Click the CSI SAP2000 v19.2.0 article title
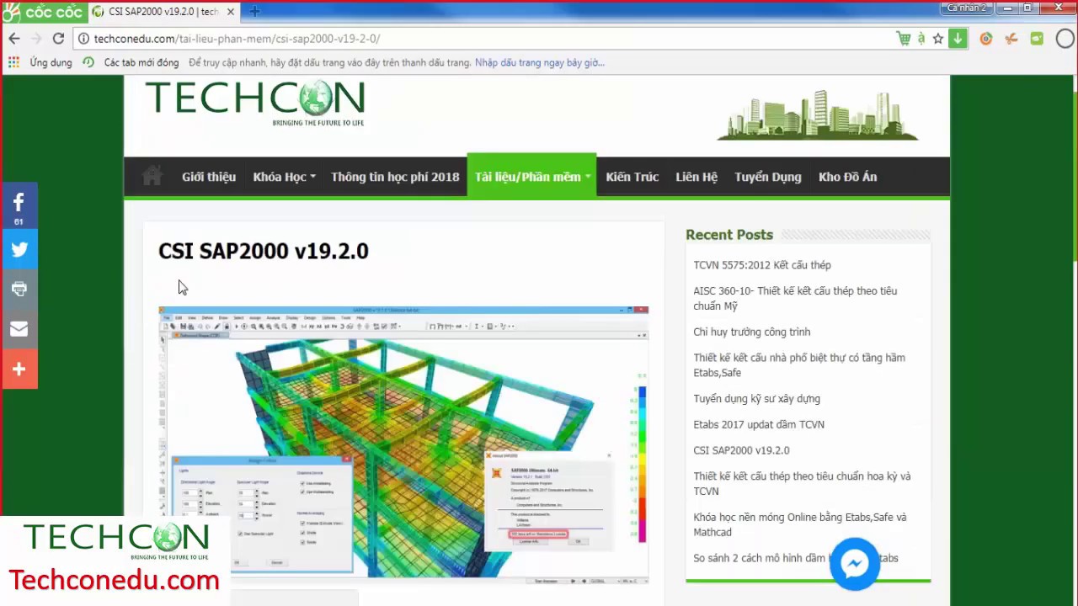 [x=264, y=251]
